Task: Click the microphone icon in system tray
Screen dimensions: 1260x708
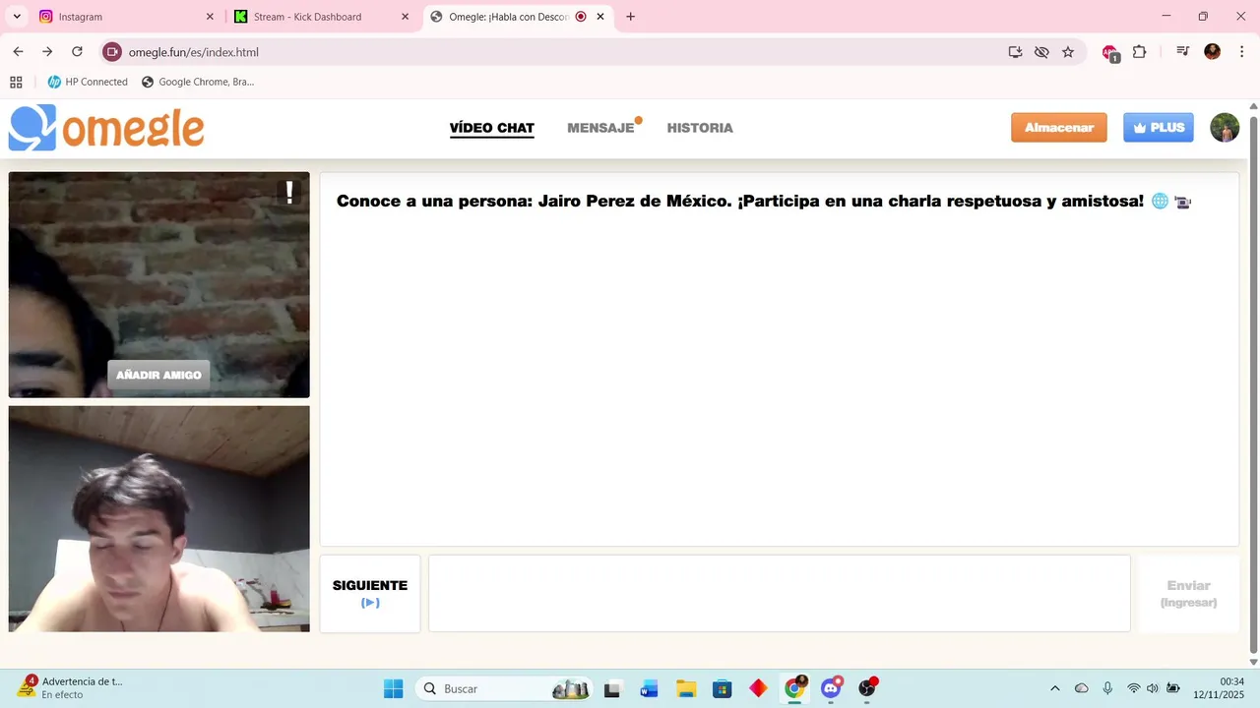Action: click(x=1107, y=688)
